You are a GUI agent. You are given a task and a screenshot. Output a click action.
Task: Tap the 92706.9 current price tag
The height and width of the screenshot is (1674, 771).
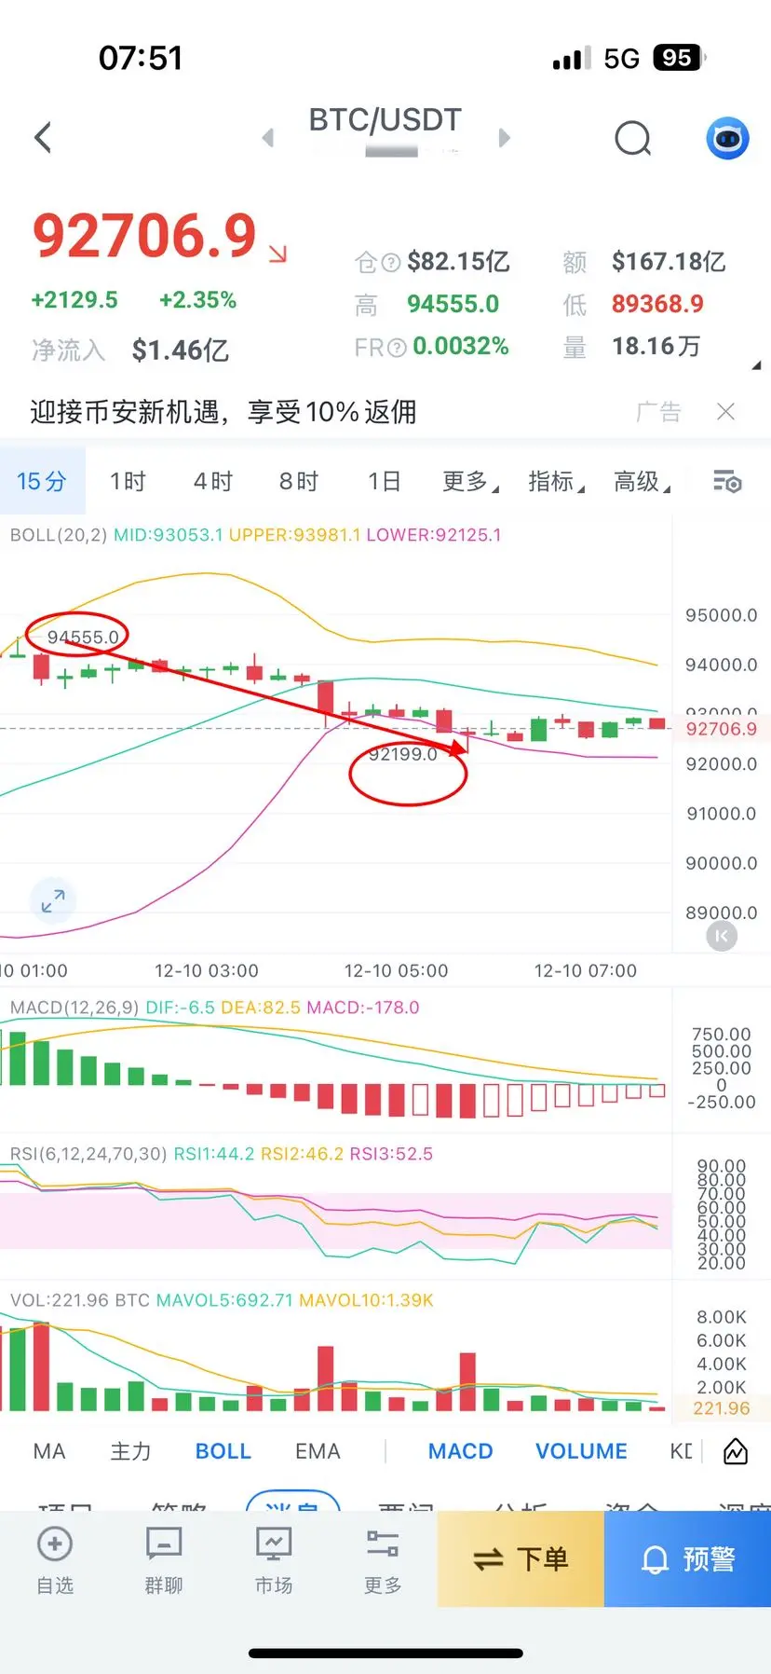pyautogui.click(x=722, y=728)
